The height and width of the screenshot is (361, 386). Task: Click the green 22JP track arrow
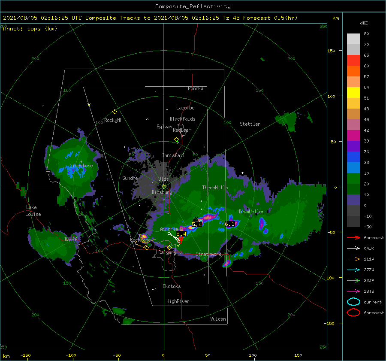click(353, 280)
